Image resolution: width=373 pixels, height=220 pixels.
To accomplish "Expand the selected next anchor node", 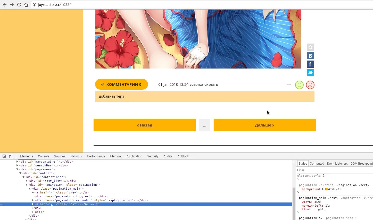I will (x=33, y=204).
